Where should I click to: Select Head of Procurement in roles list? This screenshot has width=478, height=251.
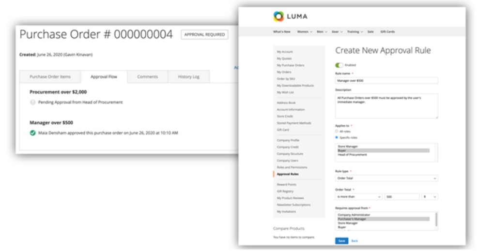click(353, 155)
